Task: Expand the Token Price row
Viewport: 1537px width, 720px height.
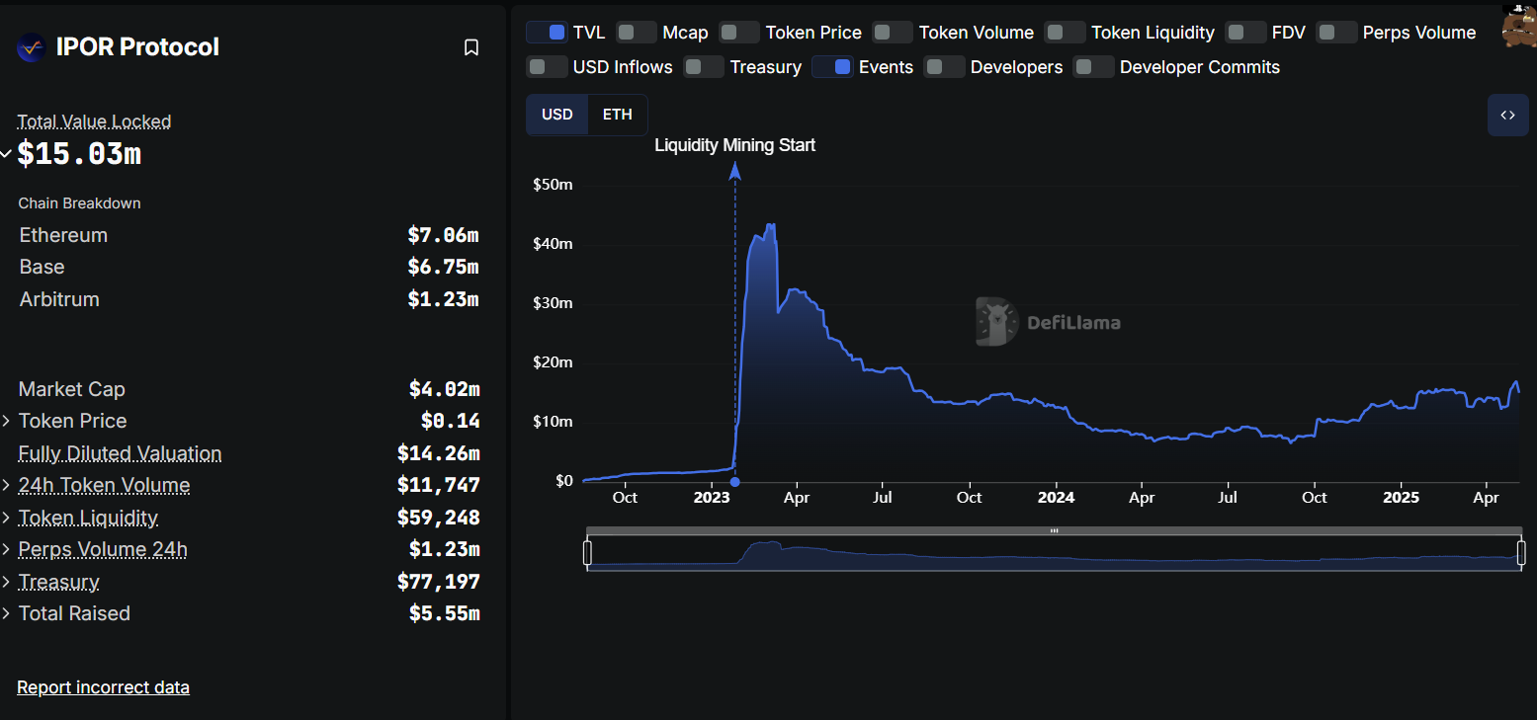Action: tap(6, 422)
